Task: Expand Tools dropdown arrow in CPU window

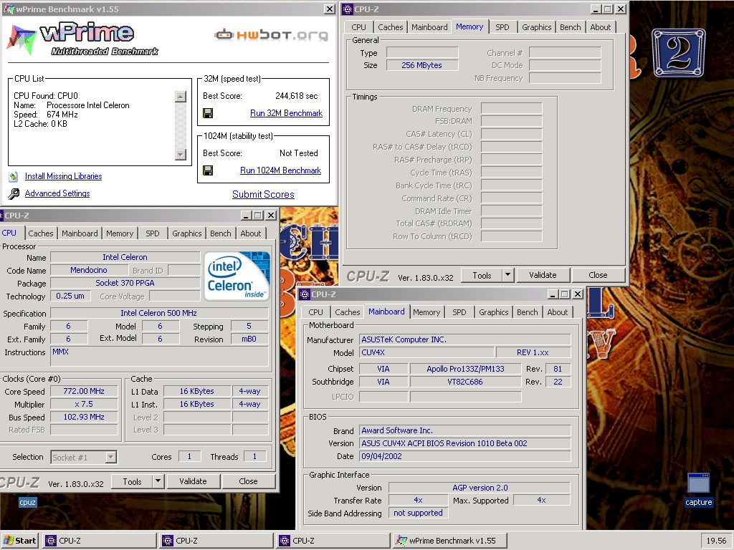Action: 158,481
